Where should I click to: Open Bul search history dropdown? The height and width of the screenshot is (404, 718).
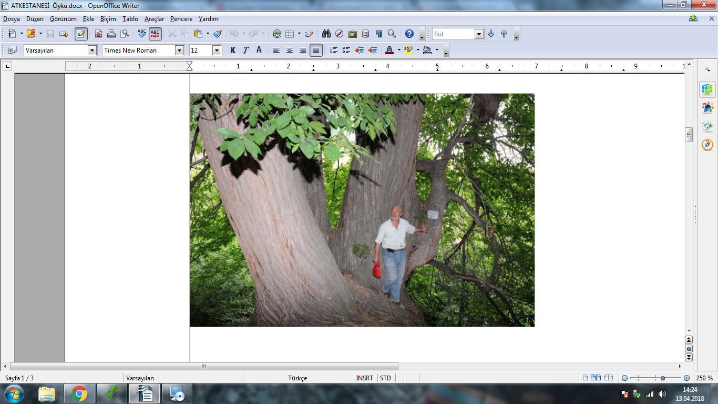pyautogui.click(x=479, y=34)
